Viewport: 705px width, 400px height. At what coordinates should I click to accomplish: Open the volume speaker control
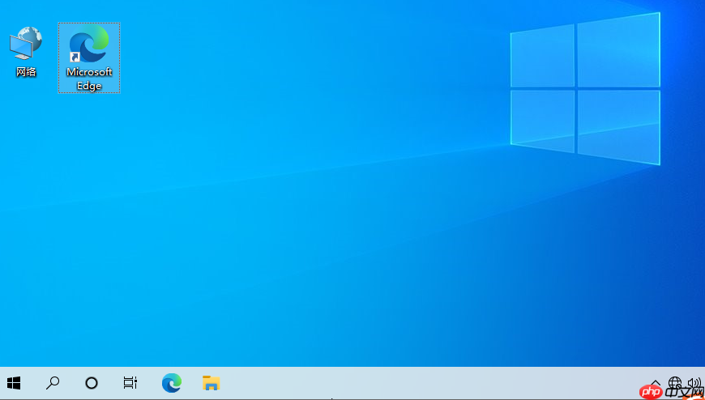tap(694, 383)
